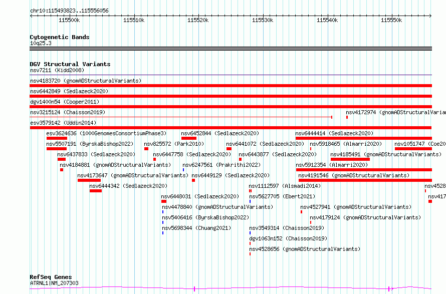
Task: Open nsv6442849 (Sedlazeck2020) variant
Action: [69, 91]
